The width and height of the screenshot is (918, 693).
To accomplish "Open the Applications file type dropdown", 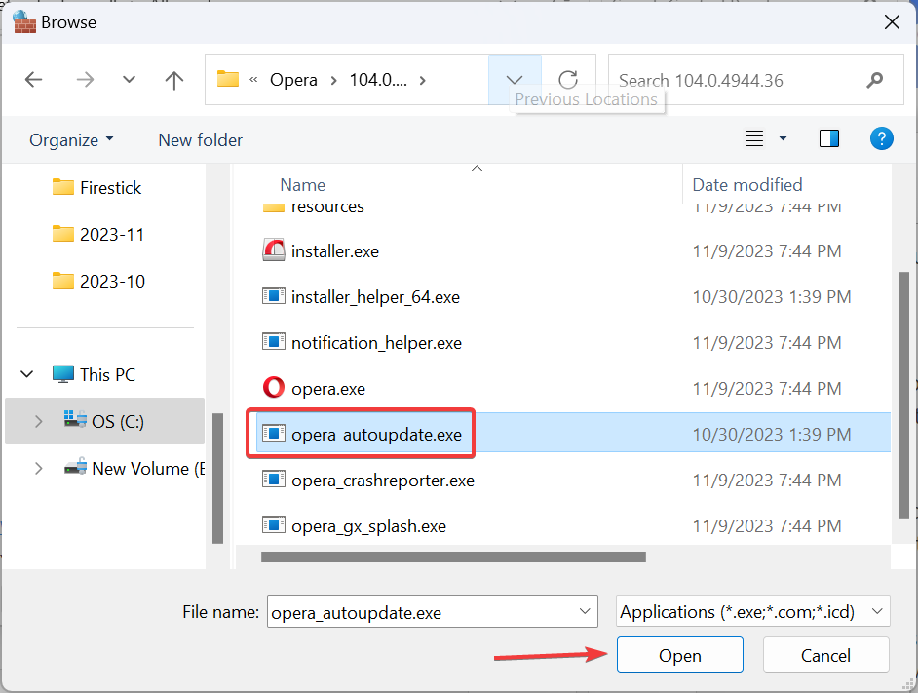I will [x=753, y=611].
